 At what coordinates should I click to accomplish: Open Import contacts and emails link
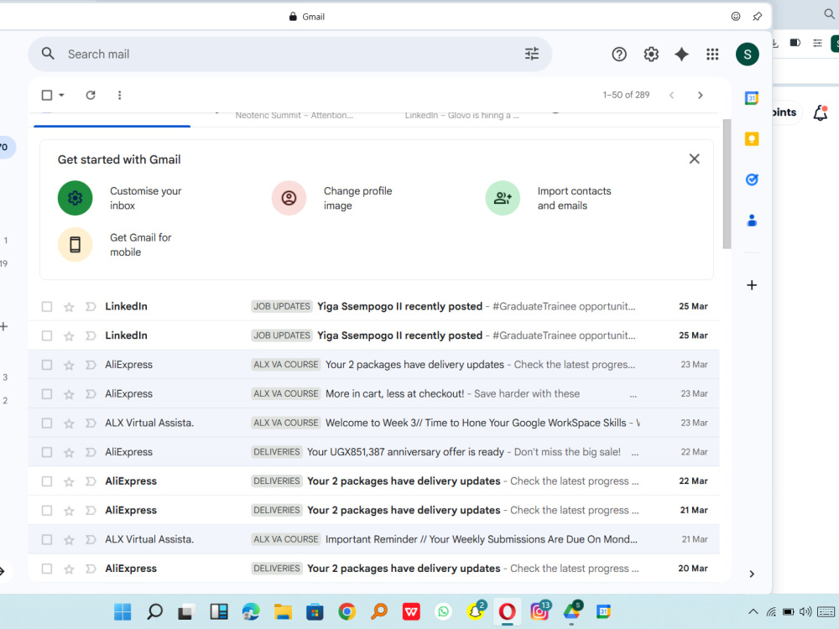click(x=574, y=198)
